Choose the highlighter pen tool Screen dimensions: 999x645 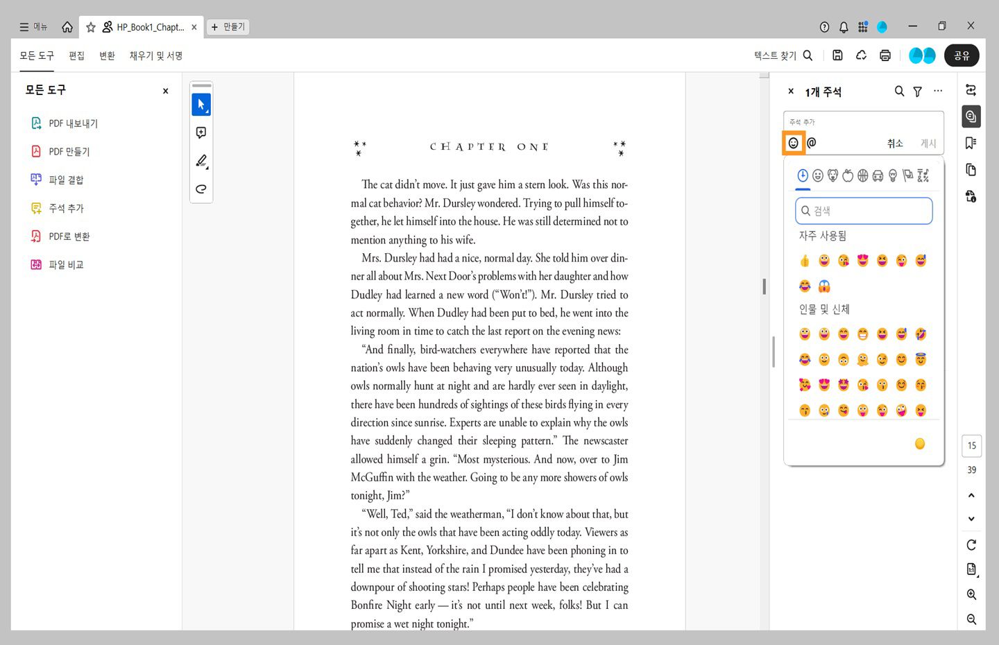(x=201, y=161)
